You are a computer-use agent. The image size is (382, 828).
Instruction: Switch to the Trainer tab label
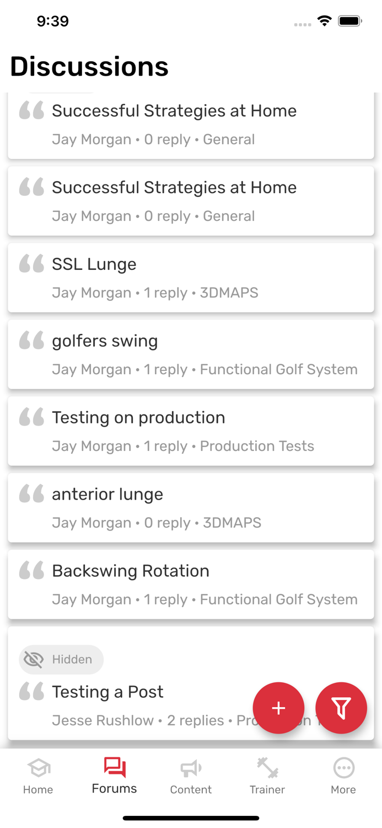267,790
